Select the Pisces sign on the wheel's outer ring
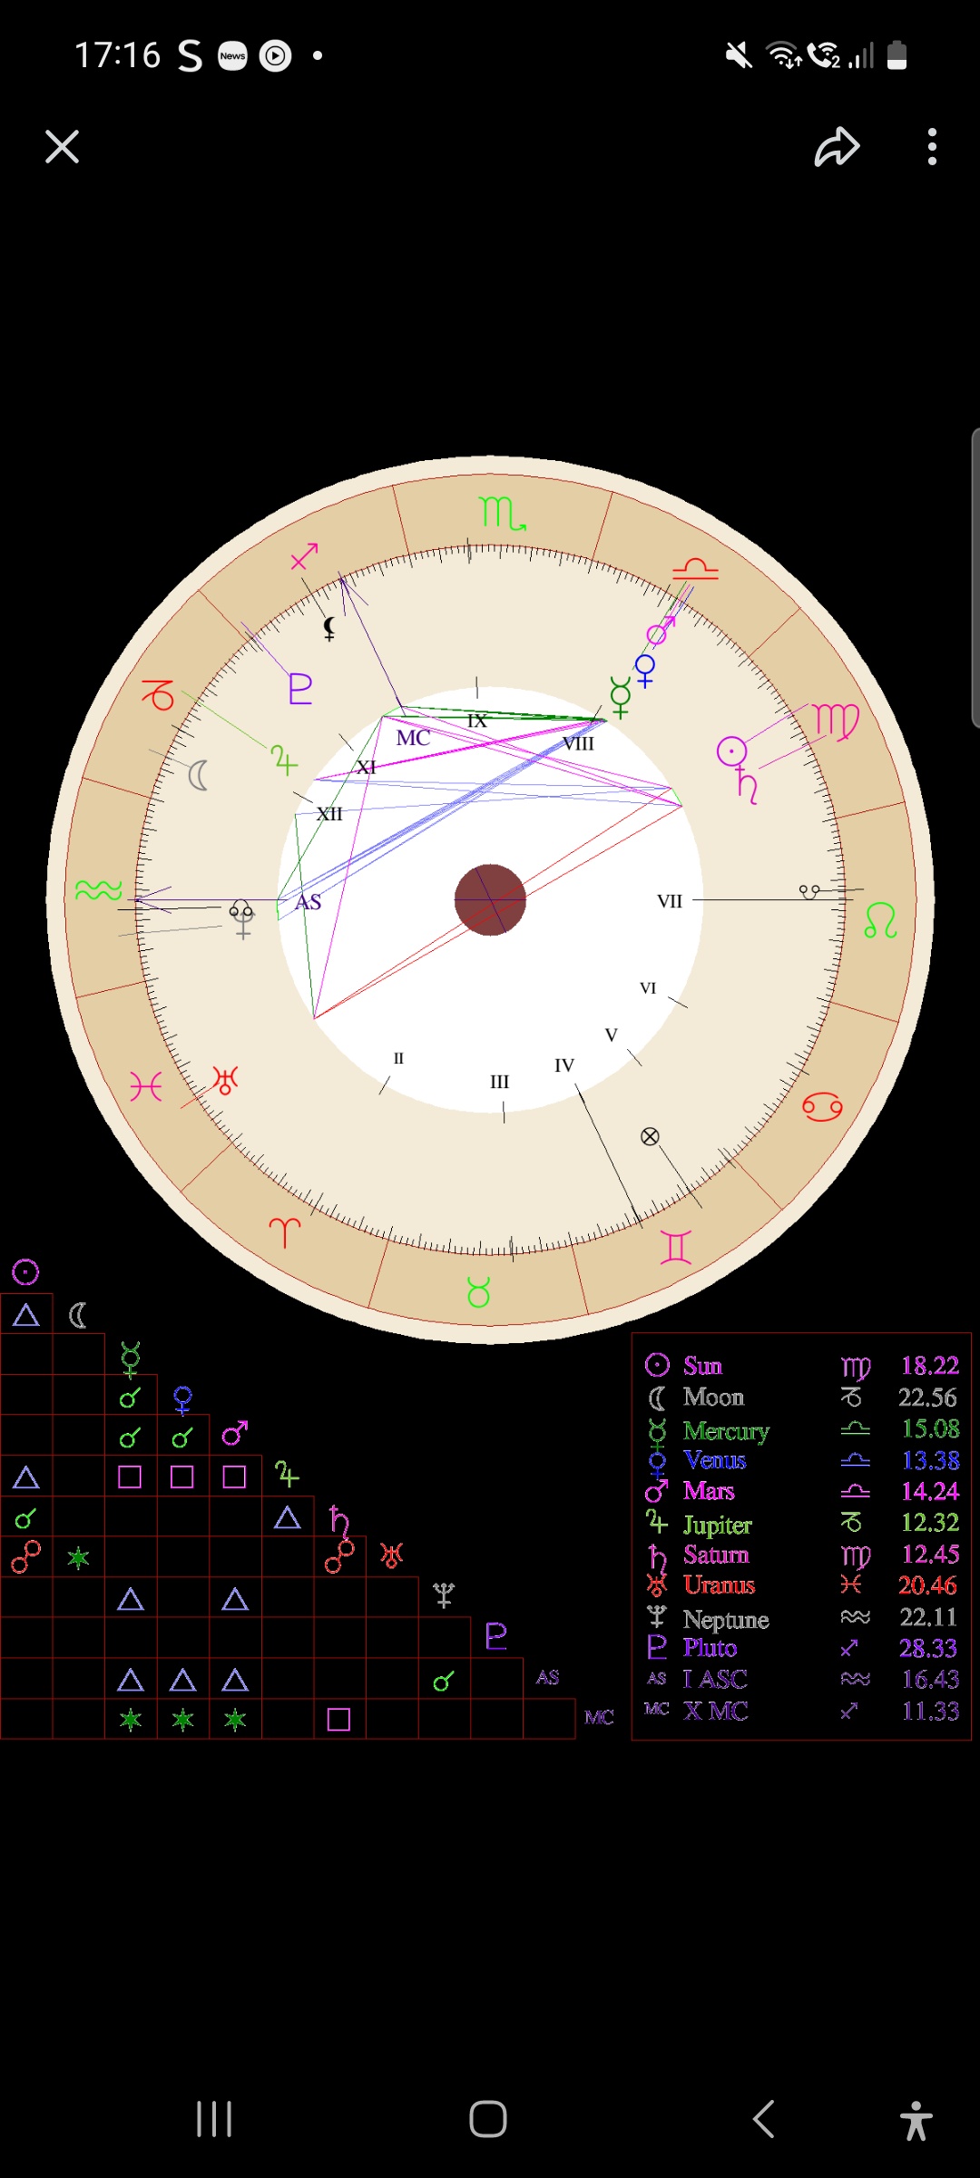This screenshot has height=2178, width=980. 145,1086
